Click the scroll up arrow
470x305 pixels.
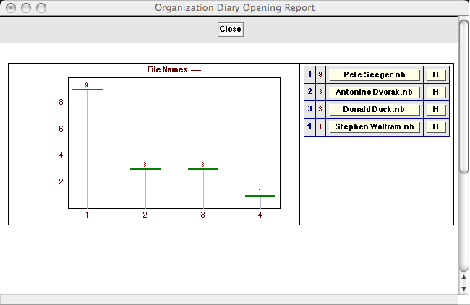(x=463, y=277)
